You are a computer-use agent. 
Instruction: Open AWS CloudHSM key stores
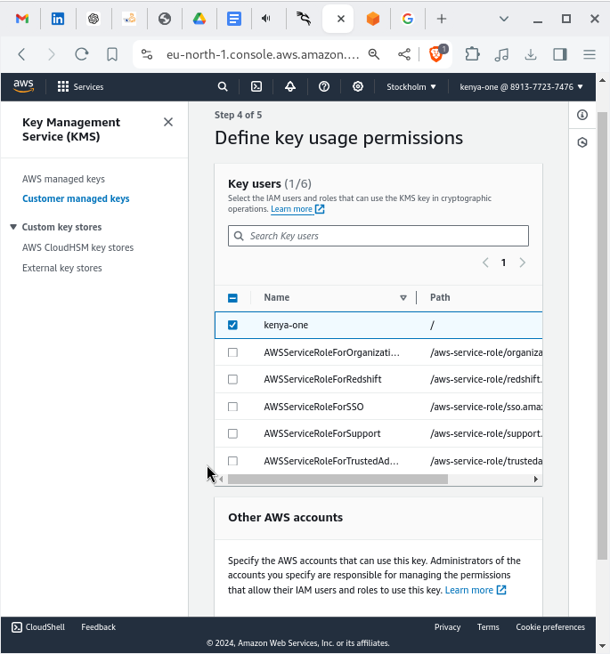[77, 247]
